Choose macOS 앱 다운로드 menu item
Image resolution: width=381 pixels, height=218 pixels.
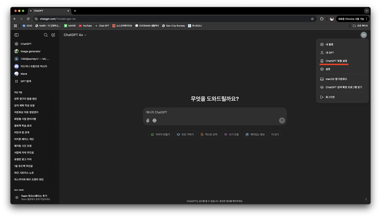[x=342, y=79]
